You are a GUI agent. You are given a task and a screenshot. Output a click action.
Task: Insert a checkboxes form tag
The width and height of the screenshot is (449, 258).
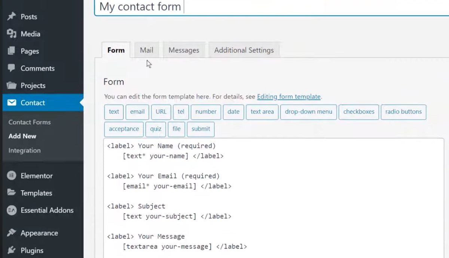[358, 112]
